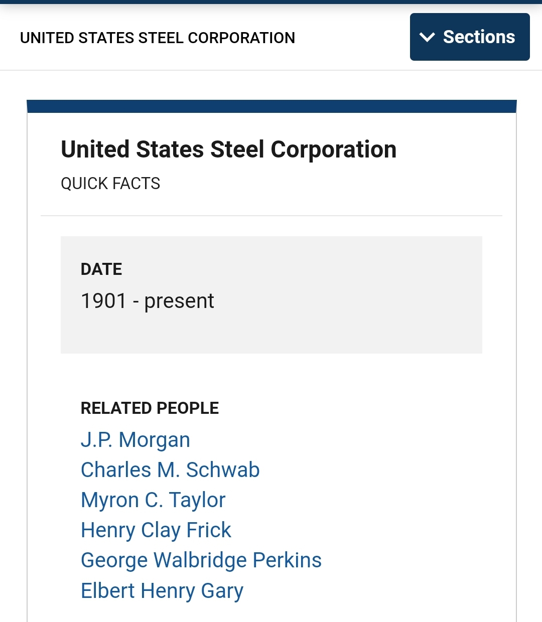Select the '1901 - present' date text

pyautogui.click(x=148, y=301)
